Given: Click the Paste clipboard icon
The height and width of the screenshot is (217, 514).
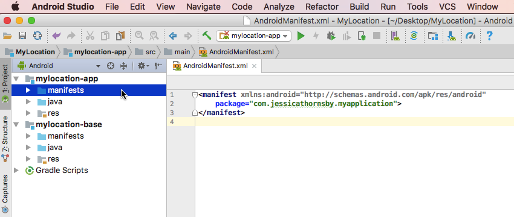Looking at the screenshot, I should (120, 36).
